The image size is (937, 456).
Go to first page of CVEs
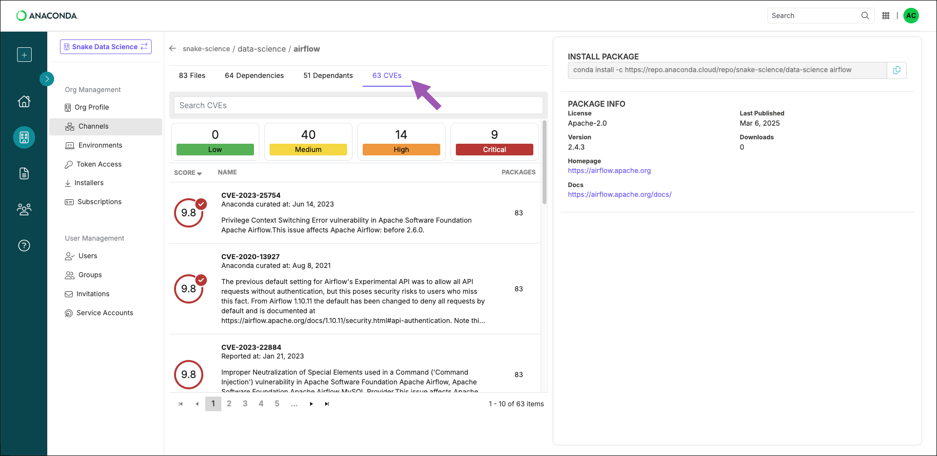click(x=181, y=404)
